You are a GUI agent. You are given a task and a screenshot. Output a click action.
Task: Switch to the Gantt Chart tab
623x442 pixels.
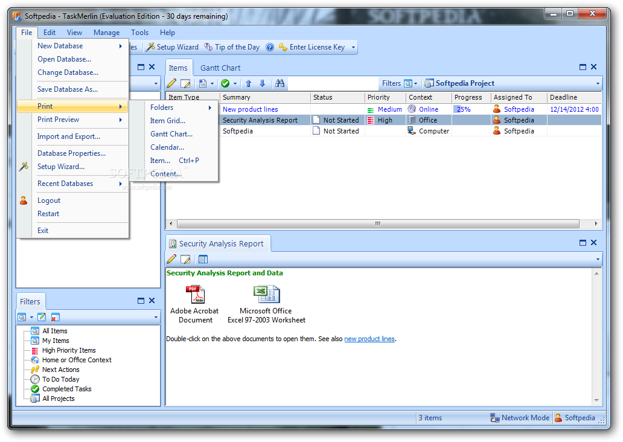coord(220,68)
